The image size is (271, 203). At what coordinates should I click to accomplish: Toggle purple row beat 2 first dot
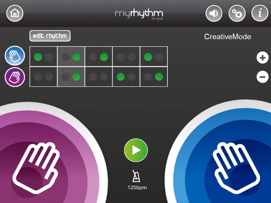[x=65, y=77]
